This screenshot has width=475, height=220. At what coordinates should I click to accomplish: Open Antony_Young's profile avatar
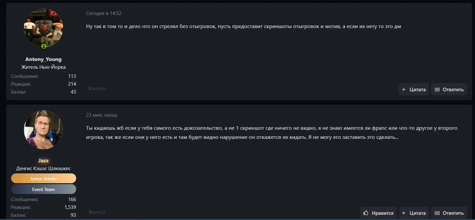43,28
